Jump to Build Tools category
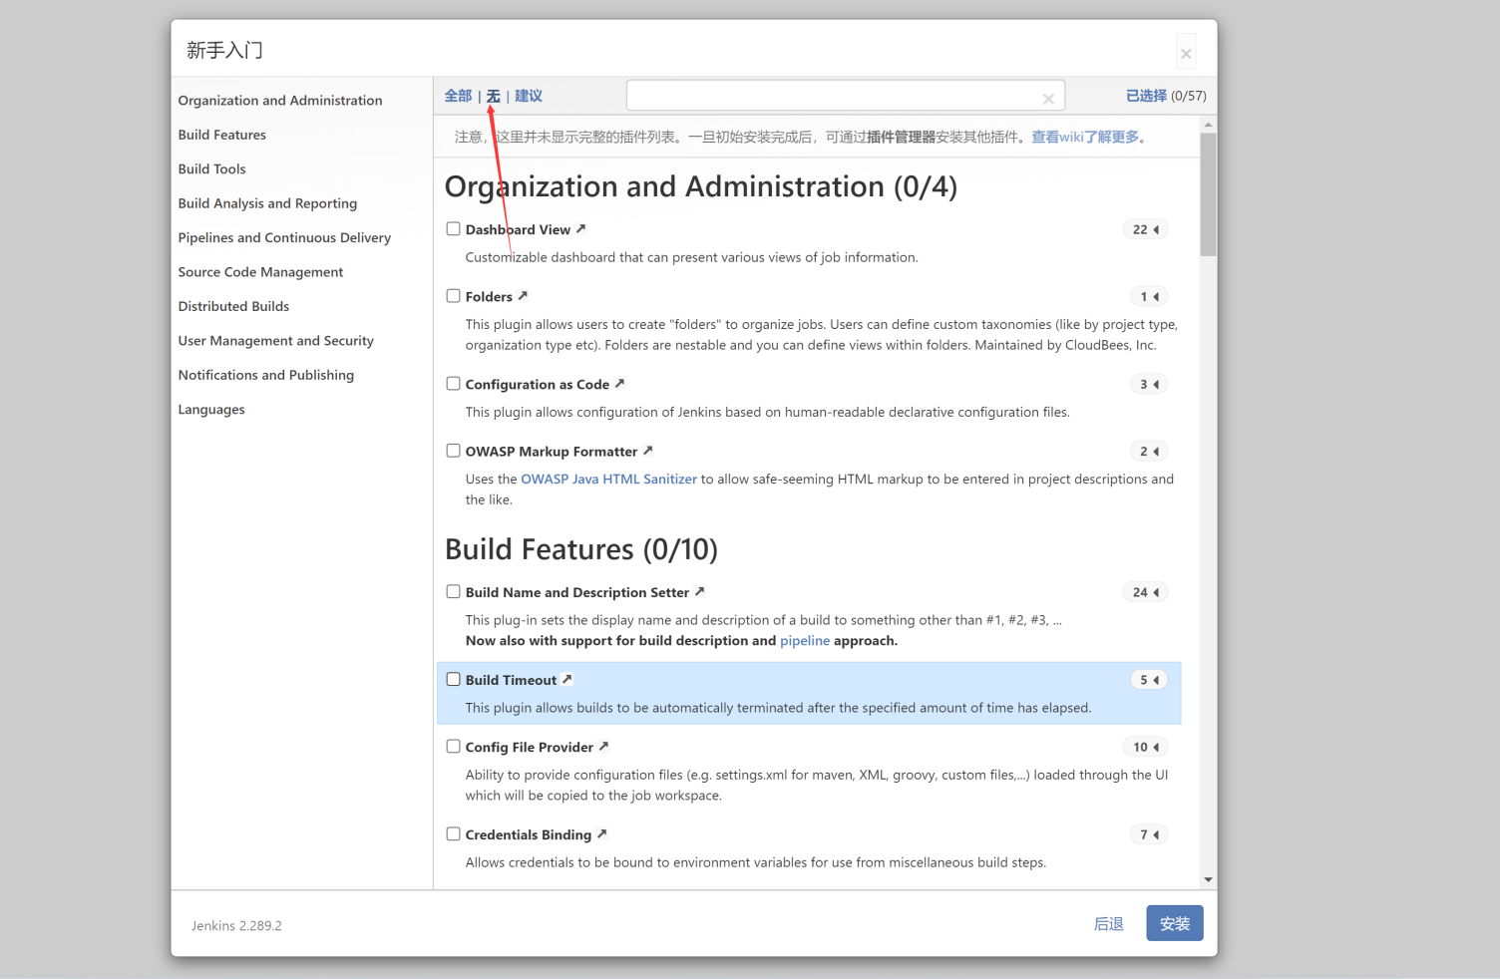 click(211, 169)
